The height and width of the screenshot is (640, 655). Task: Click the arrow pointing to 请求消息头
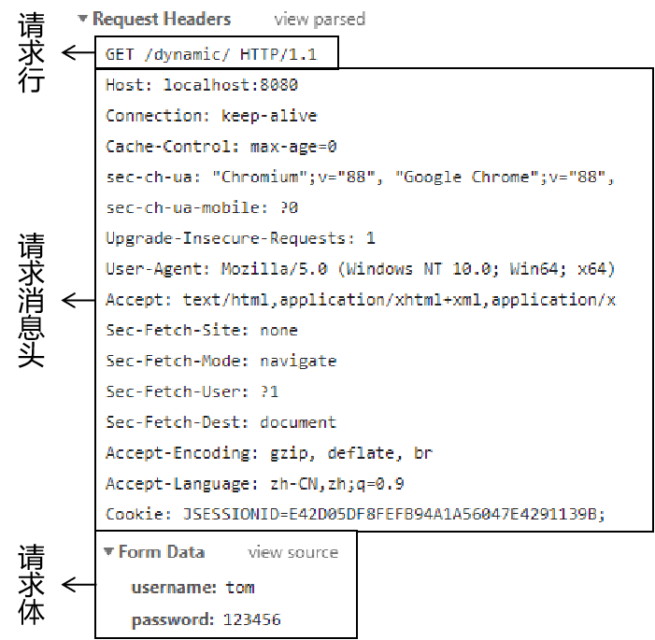pyautogui.click(x=78, y=300)
